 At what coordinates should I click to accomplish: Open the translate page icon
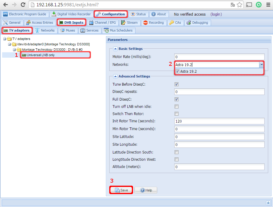pos(233,5)
